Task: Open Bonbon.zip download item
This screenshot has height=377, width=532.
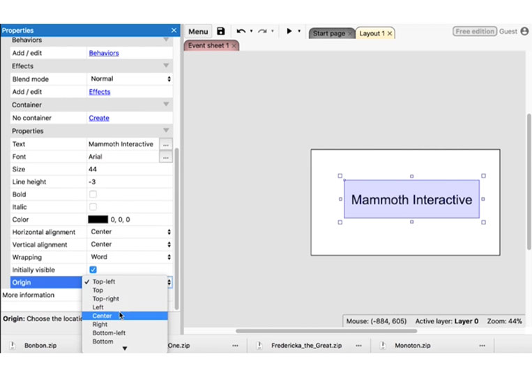Action: [x=40, y=346]
